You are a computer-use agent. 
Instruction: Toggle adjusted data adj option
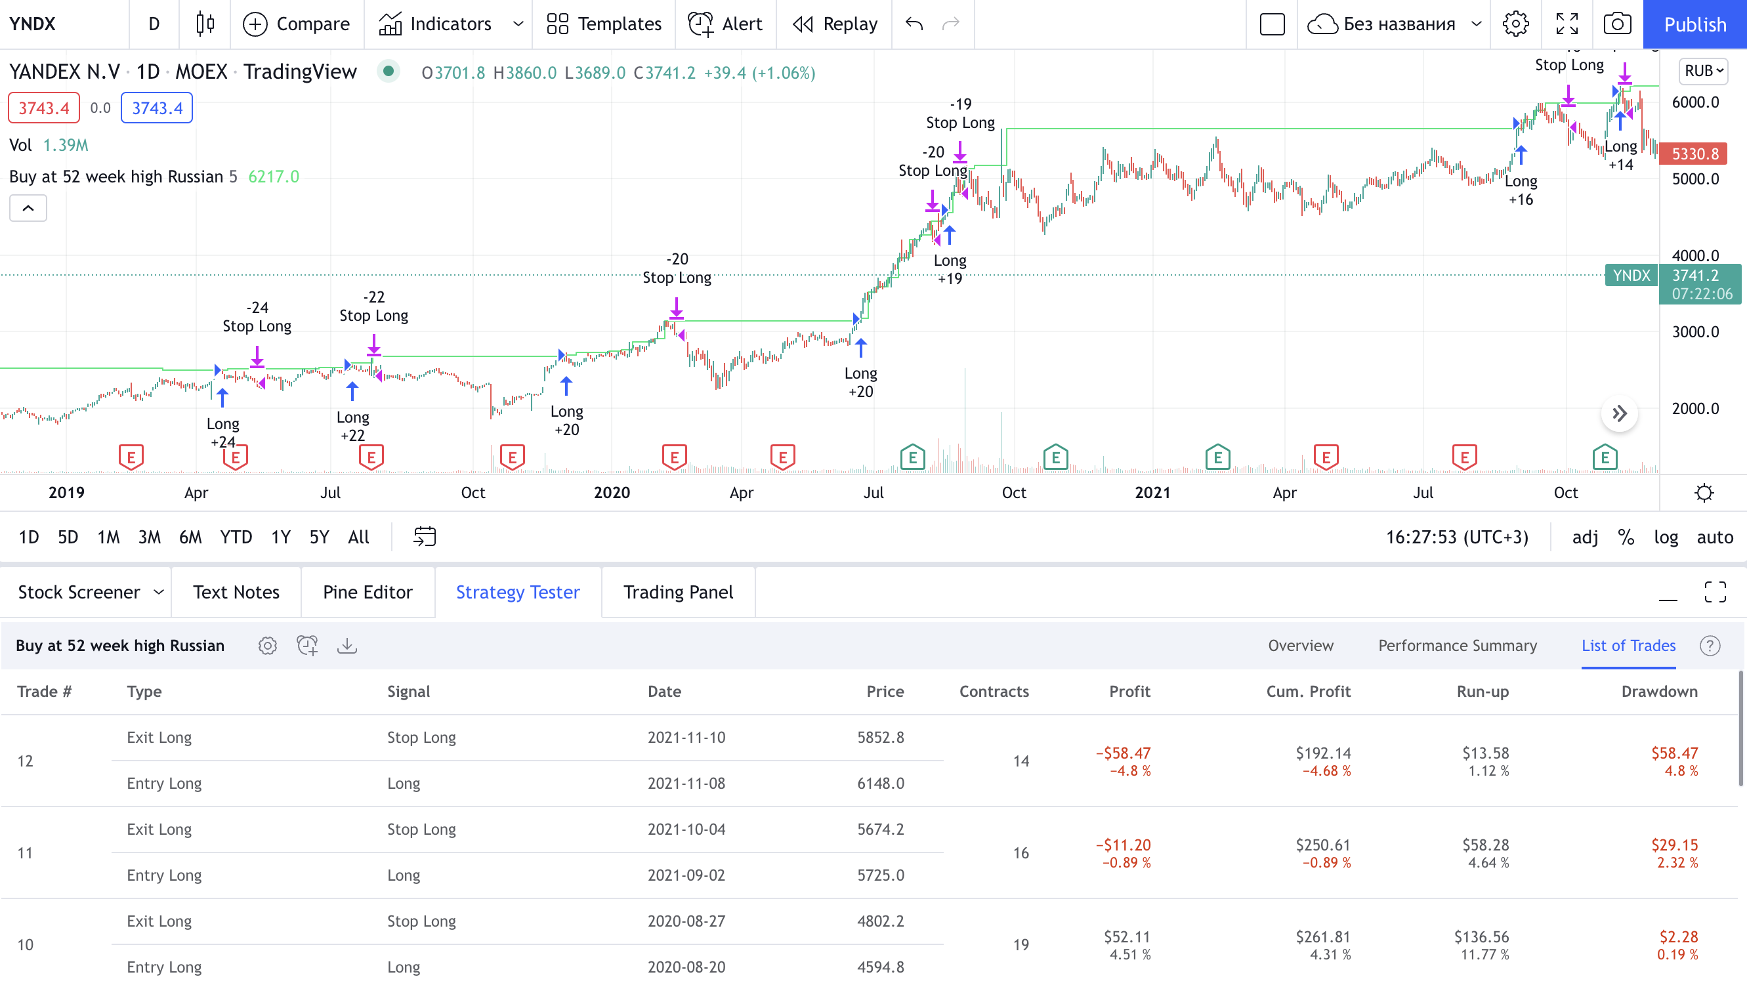(x=1585, y=537)
